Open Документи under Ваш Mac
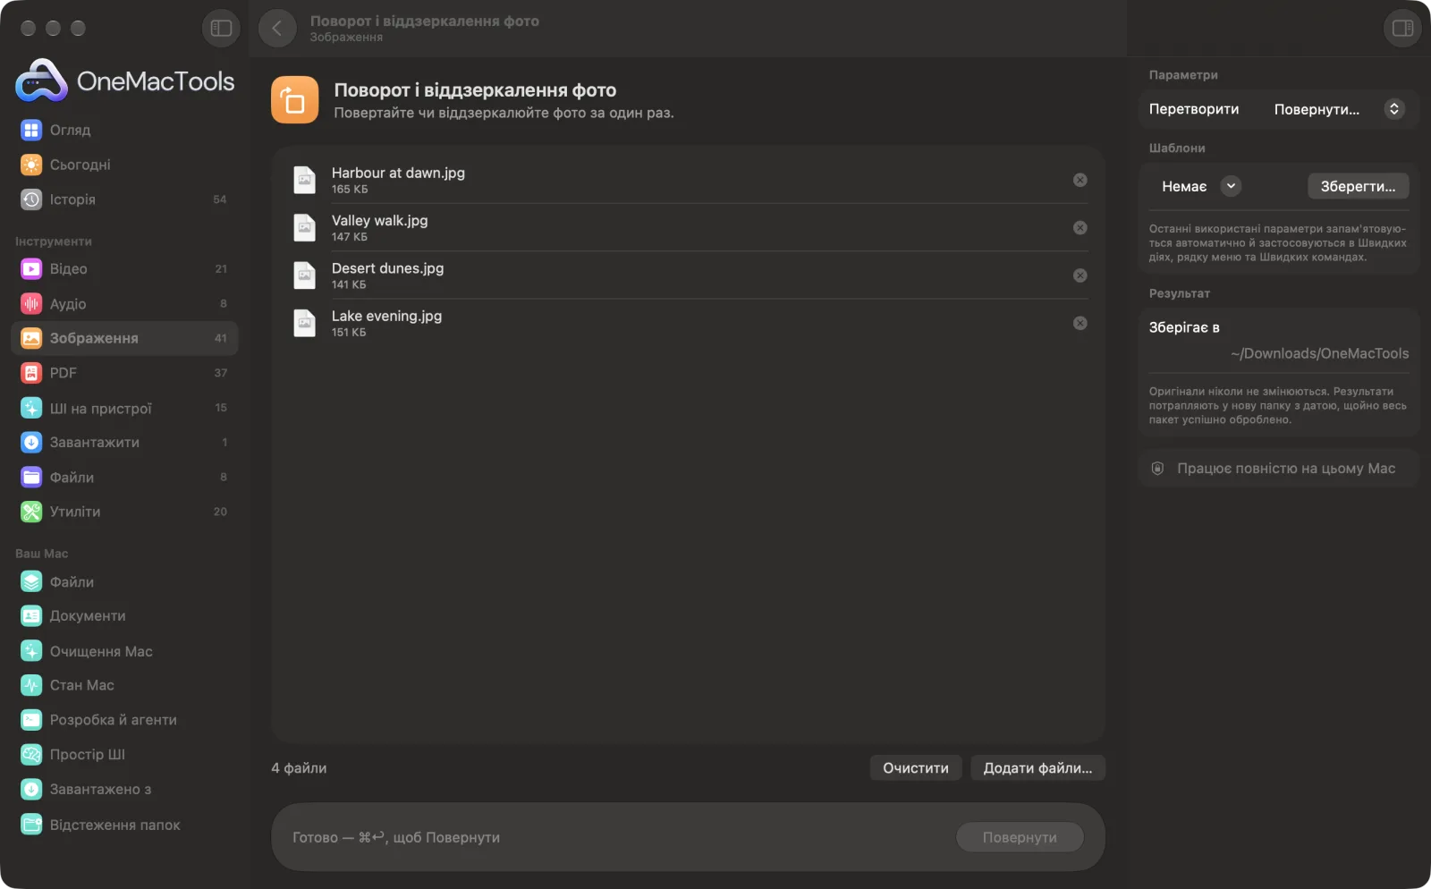The height and width of the screenshot is (889, 1431). pos(124,616)
